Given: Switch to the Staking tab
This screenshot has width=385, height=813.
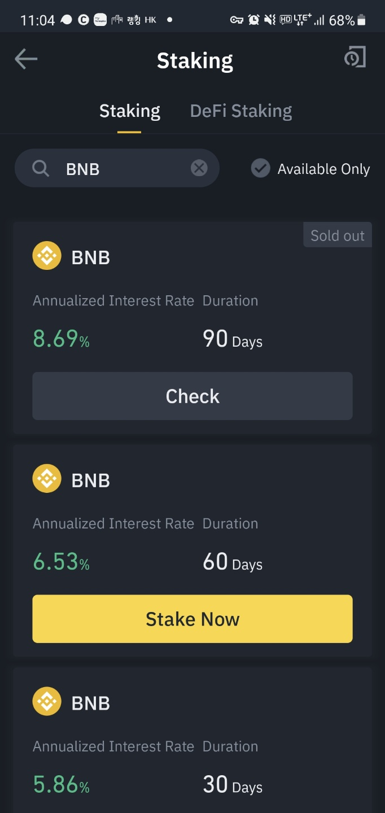Looking at the screenshot, I should click(x=130, y=111).
